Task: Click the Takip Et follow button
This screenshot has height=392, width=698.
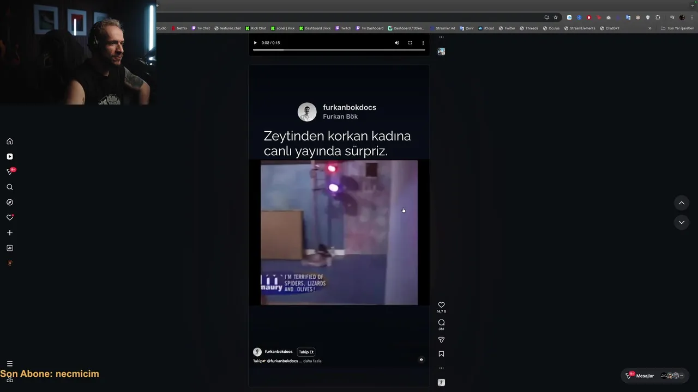Action: click(306, 352)
